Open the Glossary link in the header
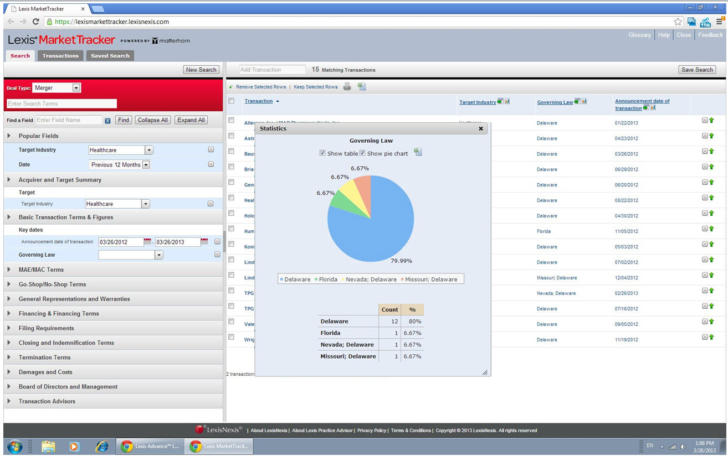728x456 pixels. coord(639,35)
